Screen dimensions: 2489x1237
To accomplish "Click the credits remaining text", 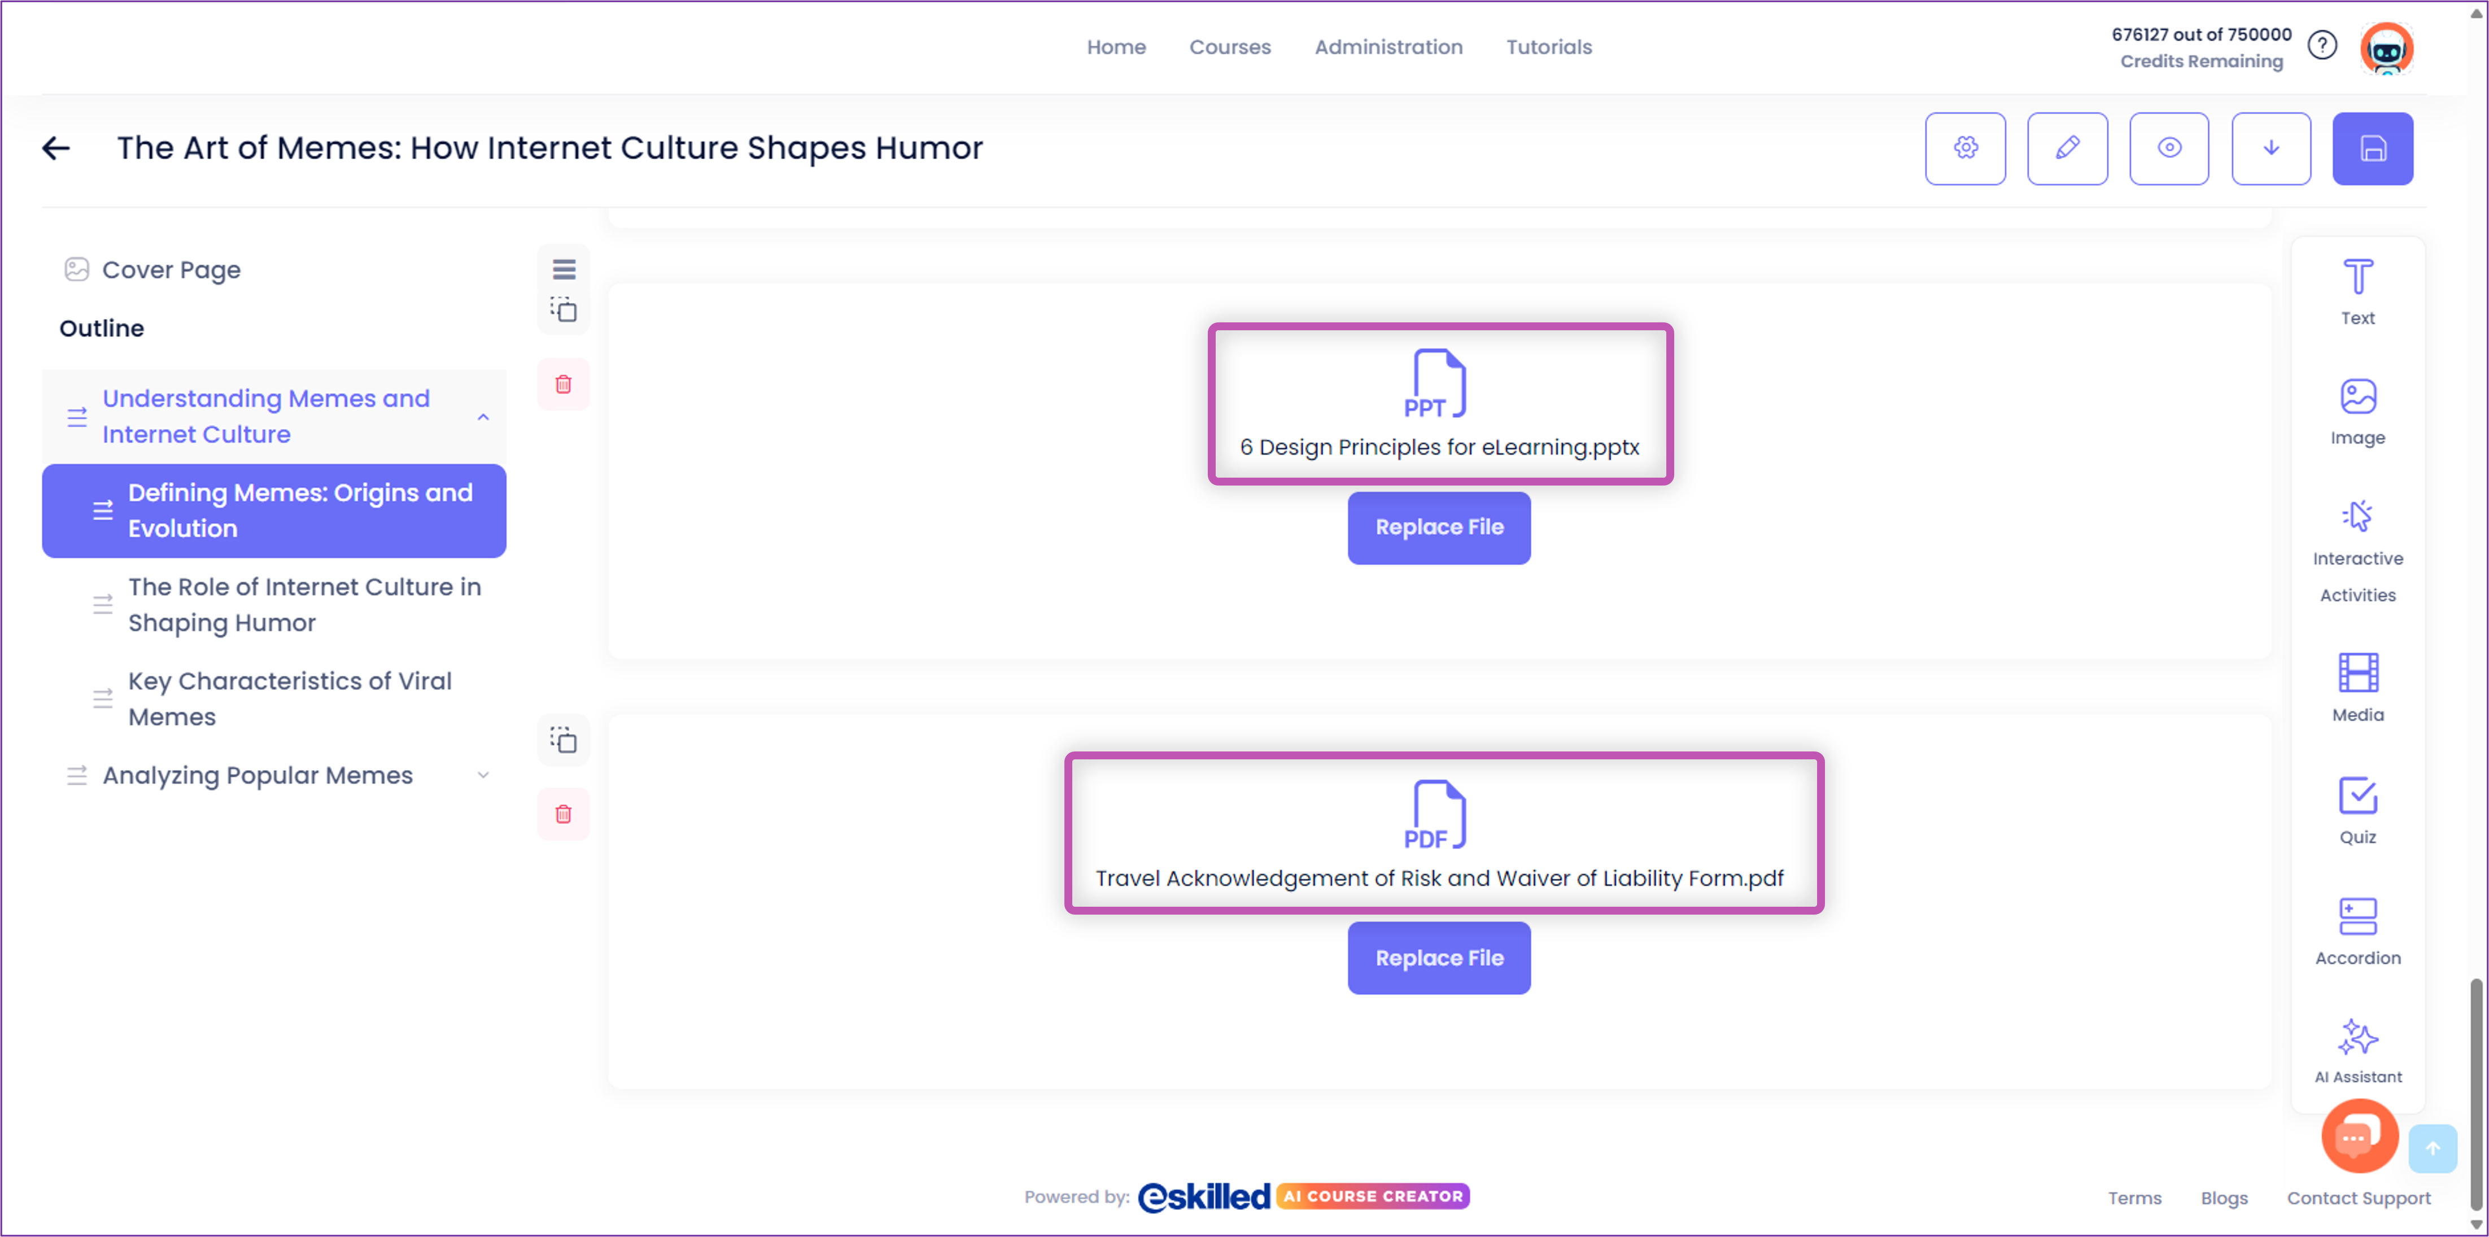I will [2201, 47].
